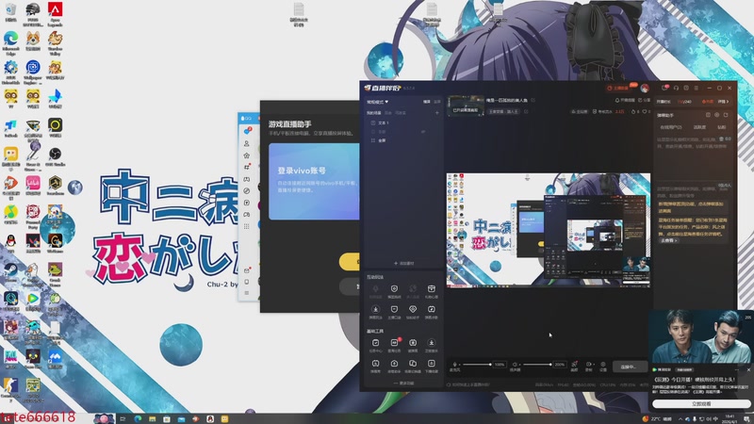Image resolution: width=754 pixels, height=424 pixels.
Task: Add a new scene source with plus icon
Action: (437, 113)
